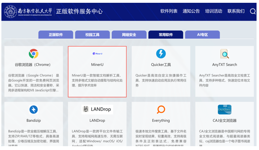Open the AI专区 tab
259x150 pixels.
202,35
